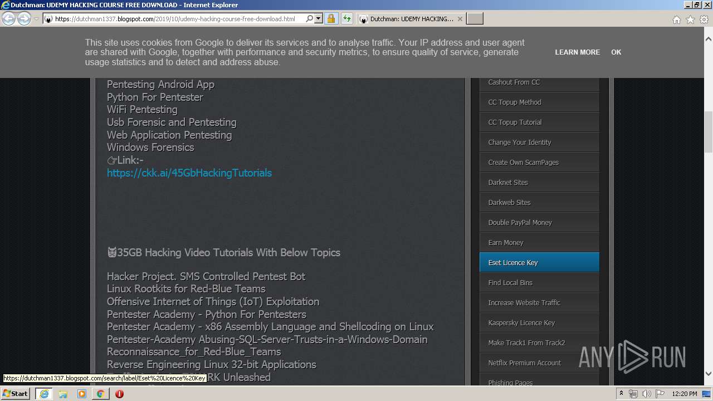The width and height of the screenshot is (713, 401).
Task: Open Windows Media Player taskbar icon
Action: click(x=82, y=394)
